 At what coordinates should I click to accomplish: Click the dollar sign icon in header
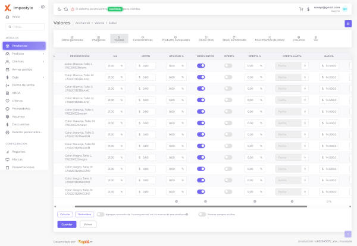309,9
